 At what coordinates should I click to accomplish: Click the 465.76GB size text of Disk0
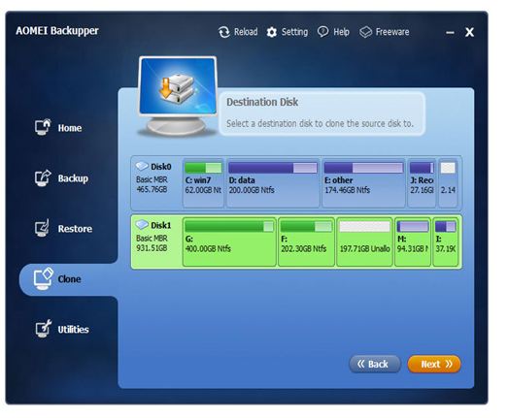point(152,189)
